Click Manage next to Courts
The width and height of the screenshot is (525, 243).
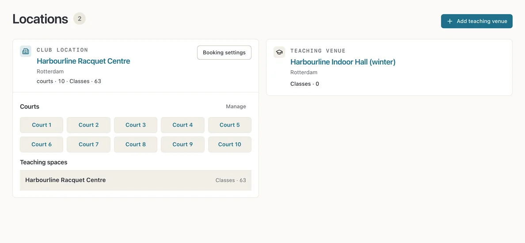(236, 106)
